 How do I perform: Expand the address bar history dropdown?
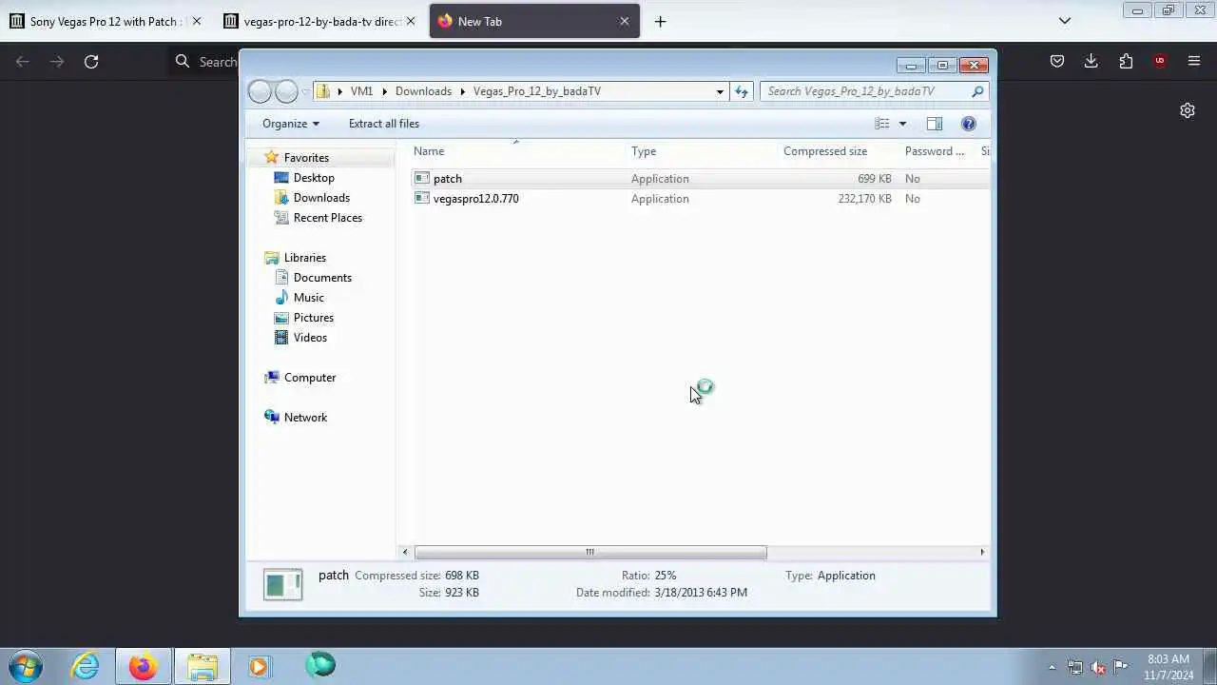pyautogui.click(x=720, y=91)
